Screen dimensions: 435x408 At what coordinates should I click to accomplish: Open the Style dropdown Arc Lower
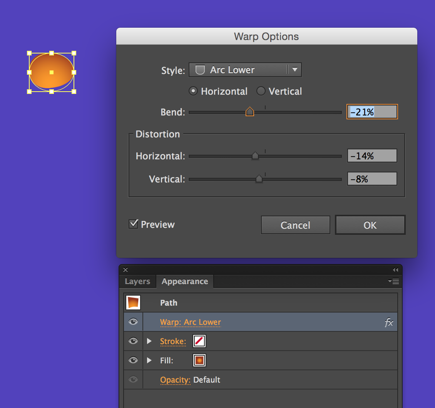[245, 70]
